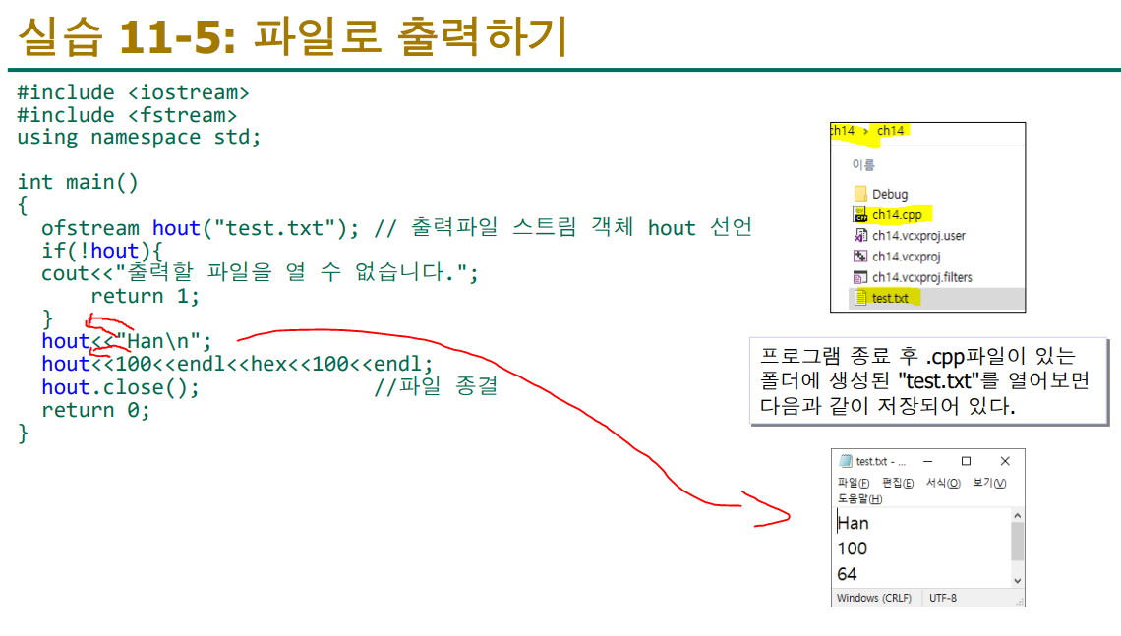Click the '100' line in Notepad
The height and width of the screenshot is (636, 1121).
tap(853, 549)
